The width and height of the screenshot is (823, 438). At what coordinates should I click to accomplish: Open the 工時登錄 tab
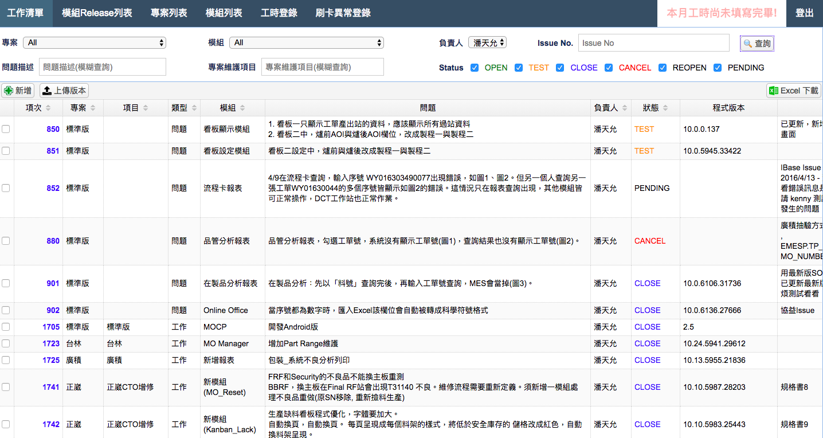pos(279,13)
